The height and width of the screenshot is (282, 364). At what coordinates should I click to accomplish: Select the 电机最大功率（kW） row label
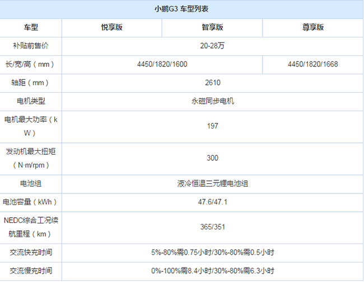pyautogui.click(x=31, y=126)
